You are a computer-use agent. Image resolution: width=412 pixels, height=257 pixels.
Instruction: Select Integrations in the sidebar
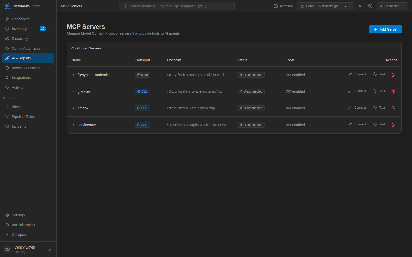coord(28,78)
